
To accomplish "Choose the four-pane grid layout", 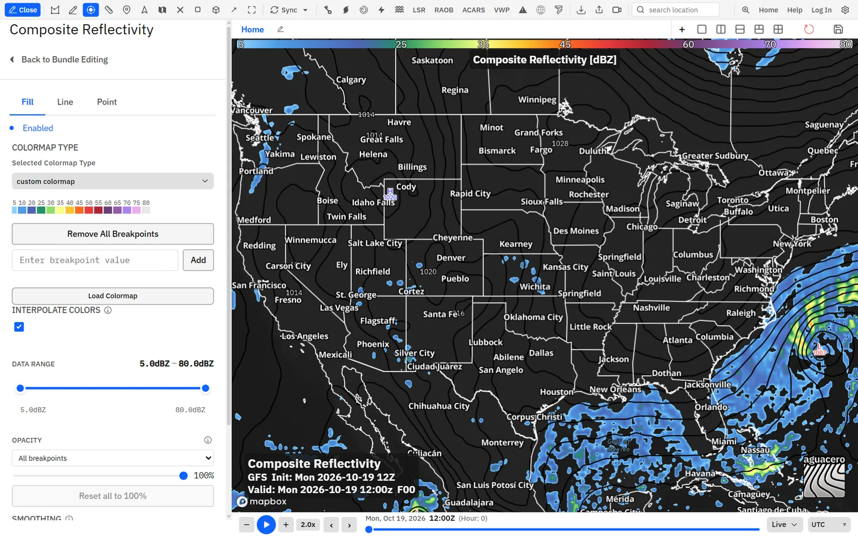I will (x=778, y=29).
